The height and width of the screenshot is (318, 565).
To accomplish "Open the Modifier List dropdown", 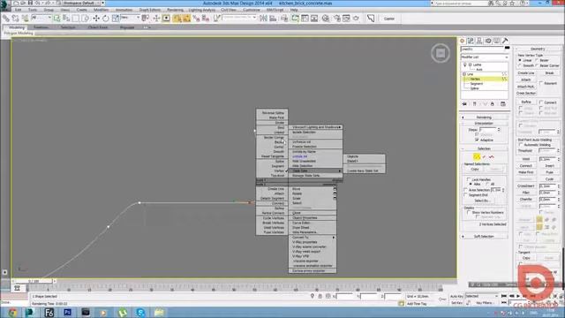I will tap(485, 57).
